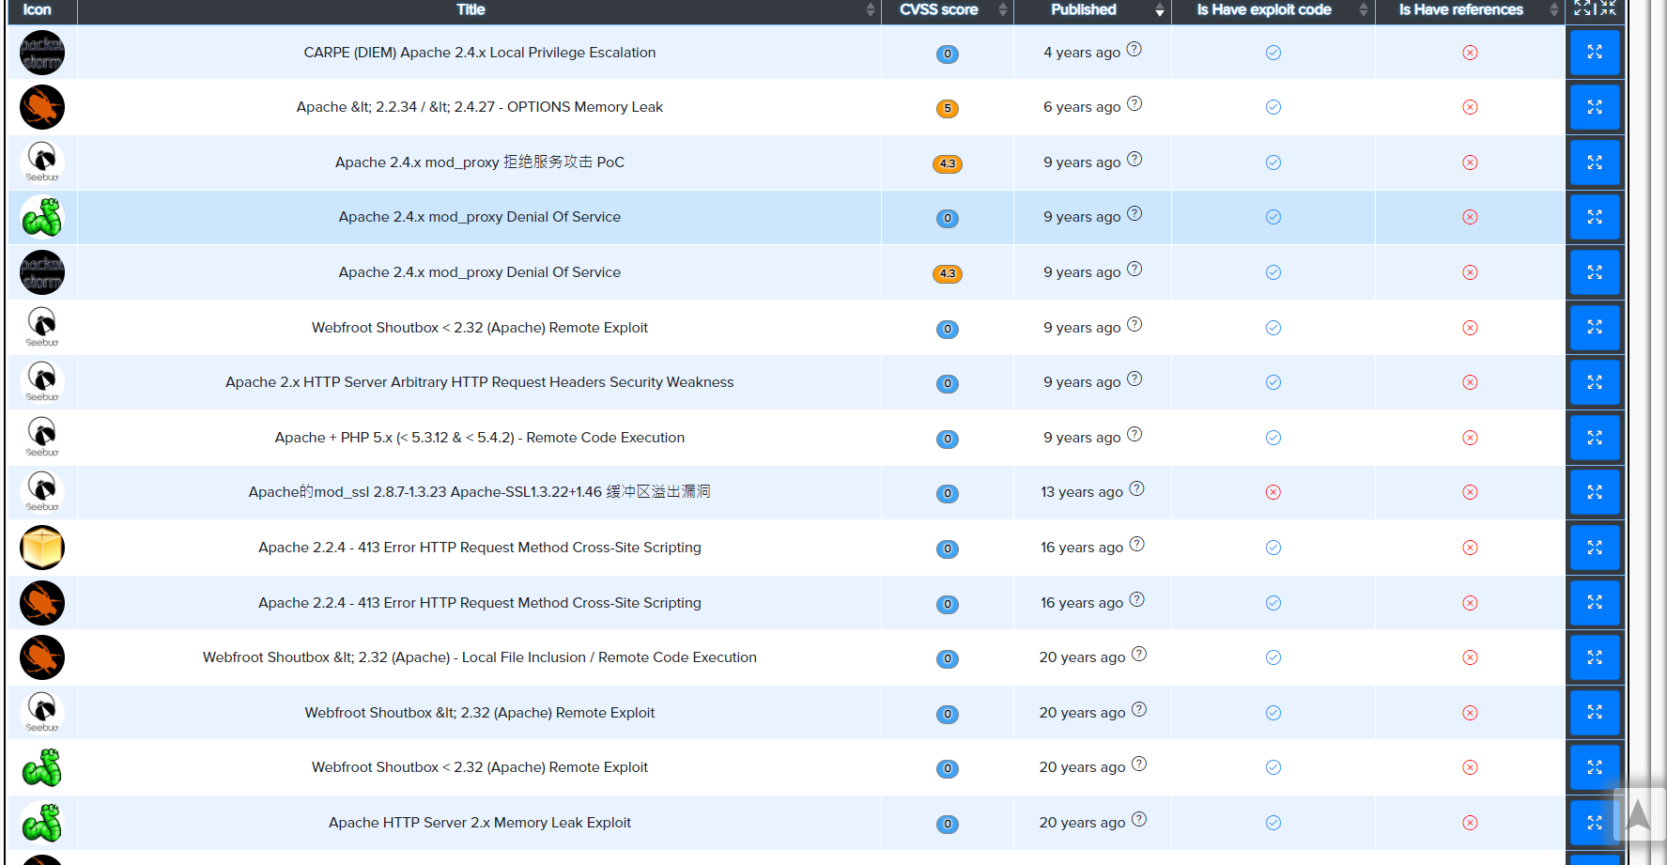Image resolution: width=1667 pixels, height=865 pixels.
Task: Expand 'Webfroot Shoutbox &lt; 2.32 (Apache) Remote Exploit' row
Action: pos(1595,713)
